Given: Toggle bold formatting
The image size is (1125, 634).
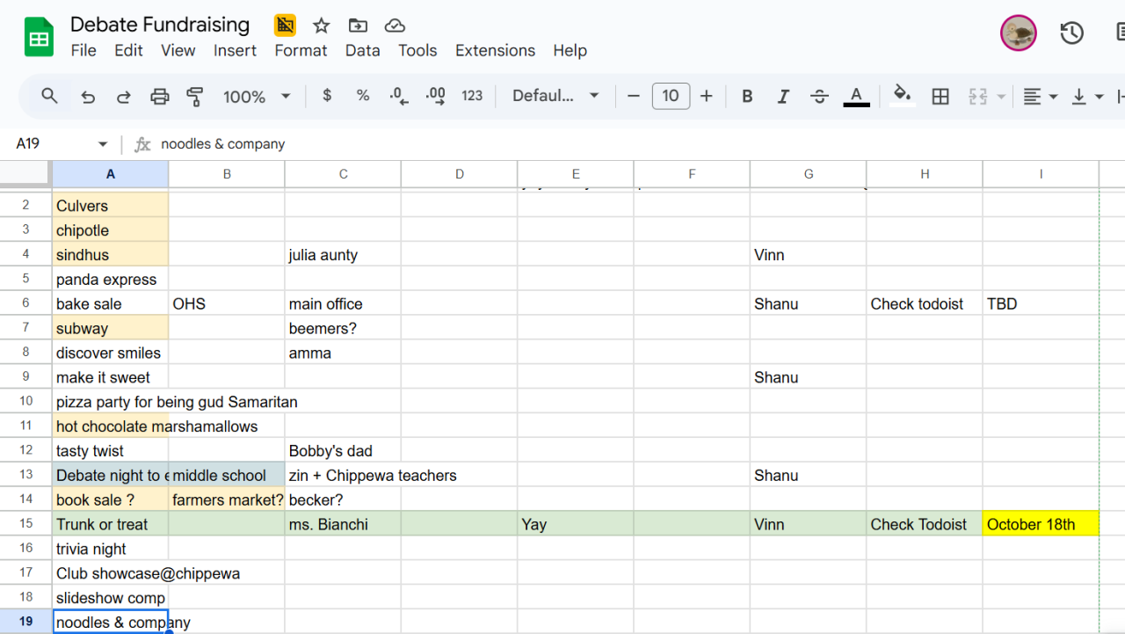Looking at the screenshot, I should [x=747, y=96].
